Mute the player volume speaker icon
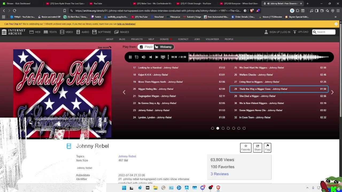The image size is (342, 192). coord(143,57)
